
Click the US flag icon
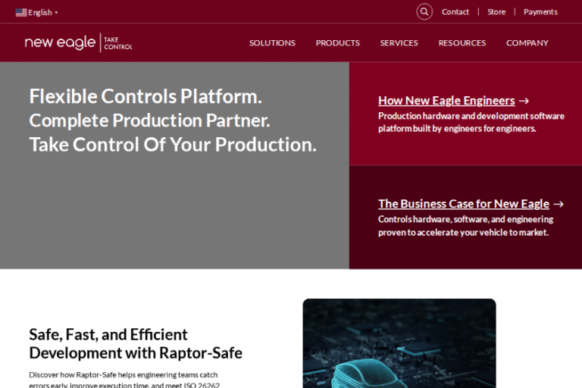click(21, 12)
